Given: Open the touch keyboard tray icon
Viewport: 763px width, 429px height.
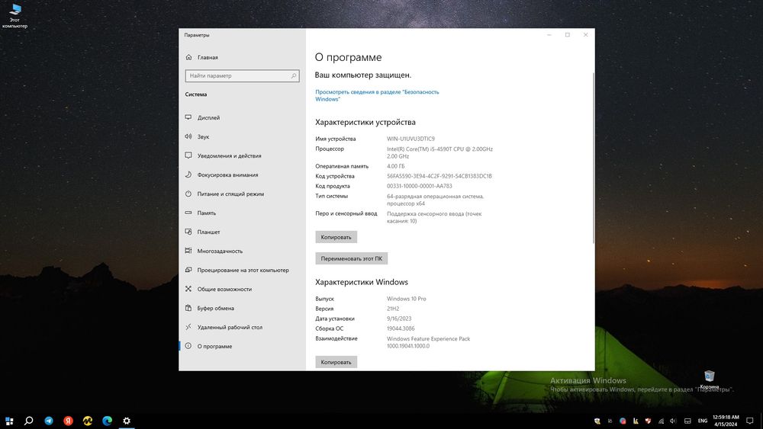Looking at the screenshot, I should (x=687, y=421).
